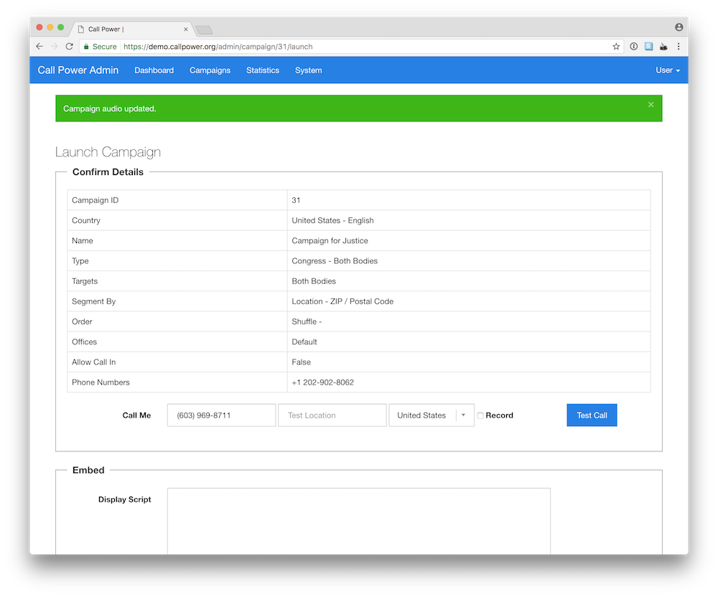Click the Confirm Details section title
Screen dimensions: 718x597
[x=108, y=172]
